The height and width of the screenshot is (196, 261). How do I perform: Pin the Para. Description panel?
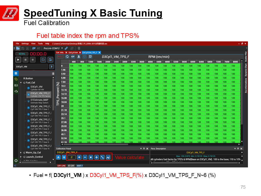point(238,149)
